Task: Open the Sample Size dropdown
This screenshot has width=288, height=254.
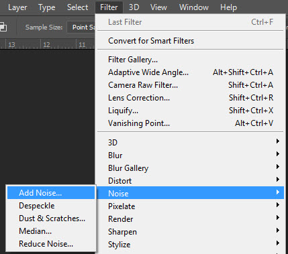Action: [81, 27]
